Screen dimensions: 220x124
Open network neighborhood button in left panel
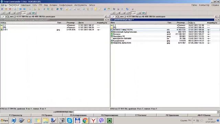[34, 13]
